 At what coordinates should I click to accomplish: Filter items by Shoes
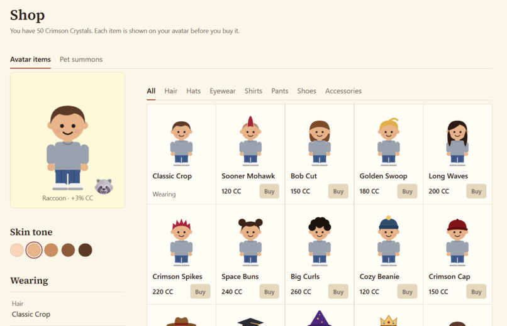pyautogui.click(x=306, y=91)
